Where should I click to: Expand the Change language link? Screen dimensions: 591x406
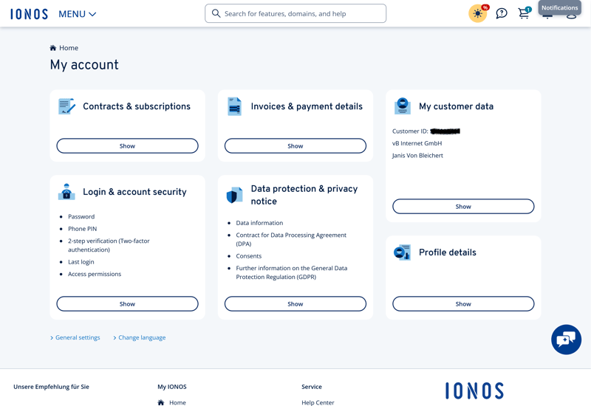coord(141,337)
